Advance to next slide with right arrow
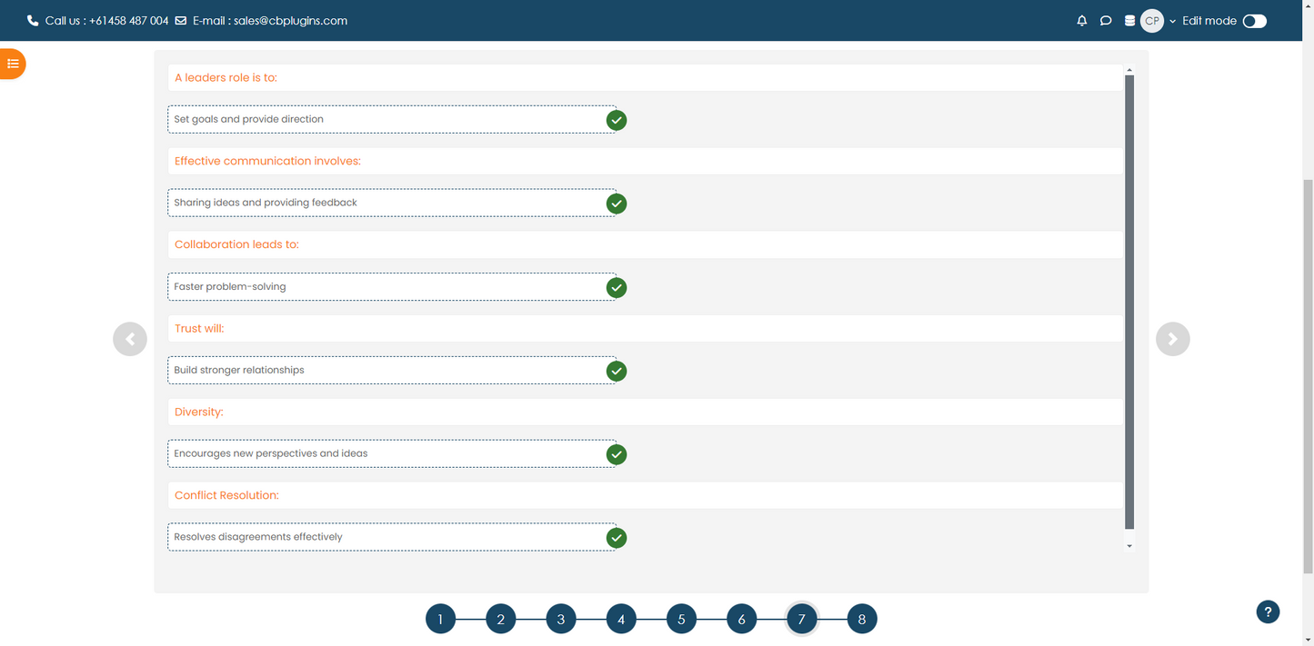This screenshot has width=1314, height=646. point(1172,339)
